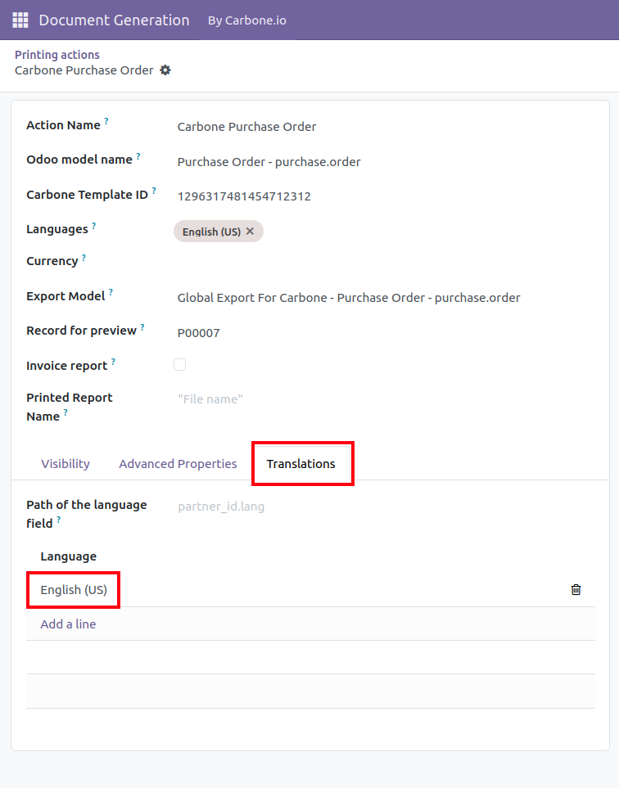
Task: Show help tooltip for Action Name
Action: [x=106, y=121]
